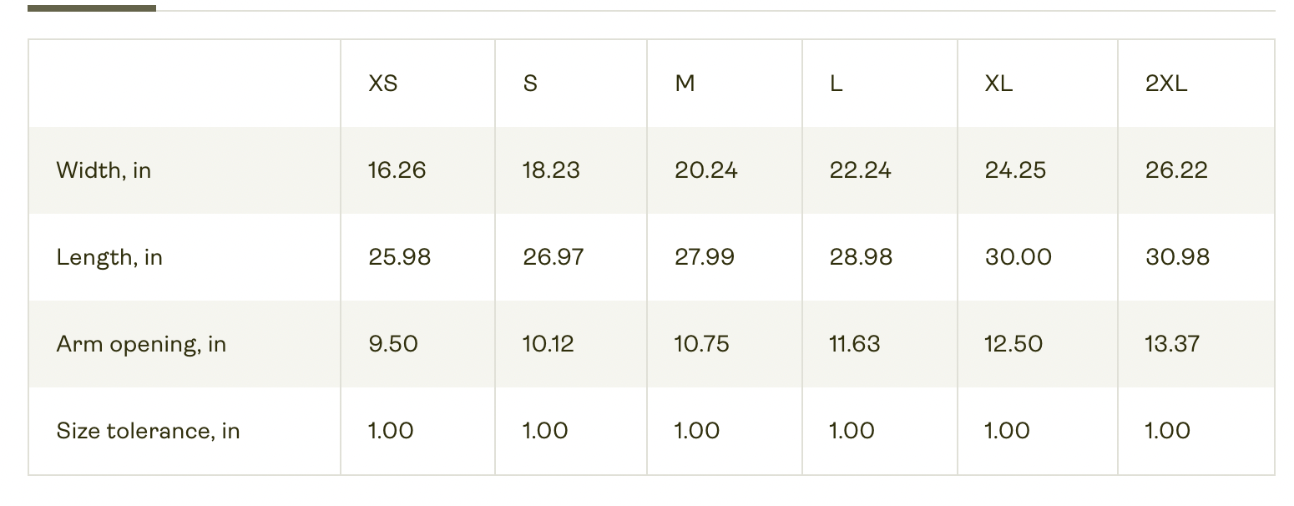Click the 2XL width value 26.22

click(1176, 170)
